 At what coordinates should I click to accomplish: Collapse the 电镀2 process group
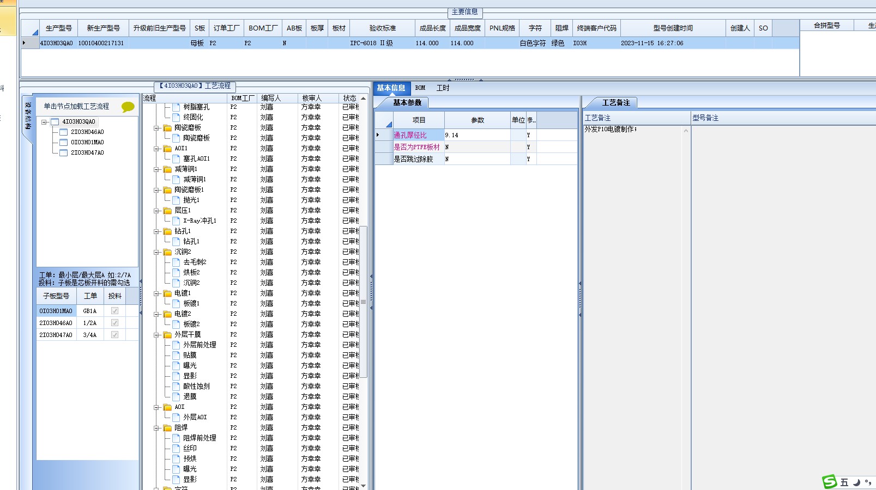click(156, 314)
